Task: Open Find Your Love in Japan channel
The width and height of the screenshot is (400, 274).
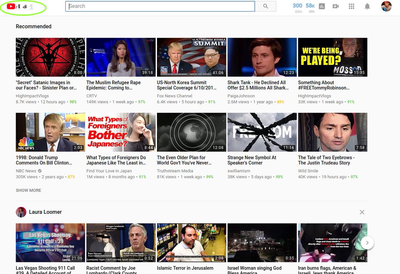Action: point(109,171)
